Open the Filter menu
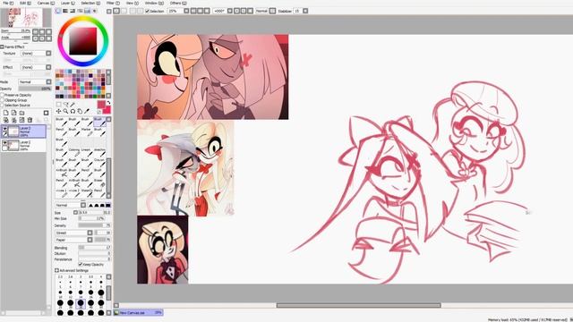The width and height of the screenshot is (573, 322). click(113, 3)
